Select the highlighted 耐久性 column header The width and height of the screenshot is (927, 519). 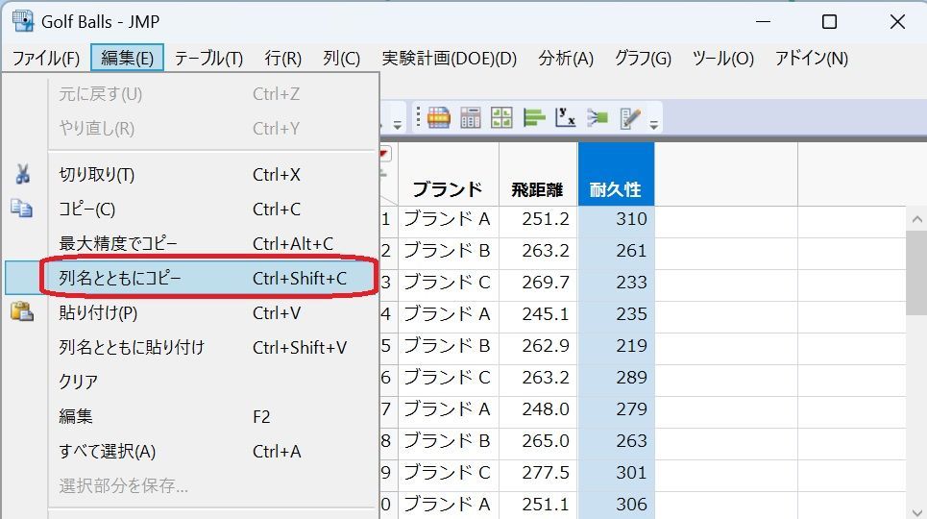coord(616,175)
